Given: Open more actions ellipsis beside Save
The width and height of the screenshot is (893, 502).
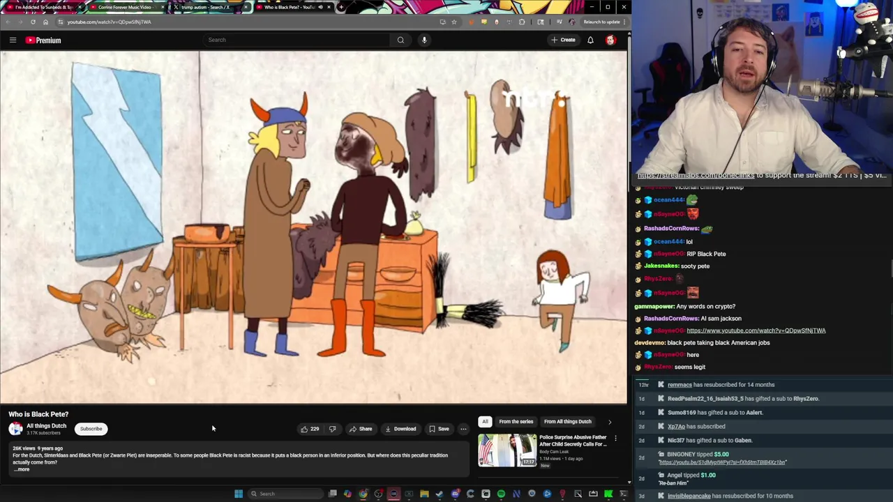Looking at the screenshot, I should (463, 429).
